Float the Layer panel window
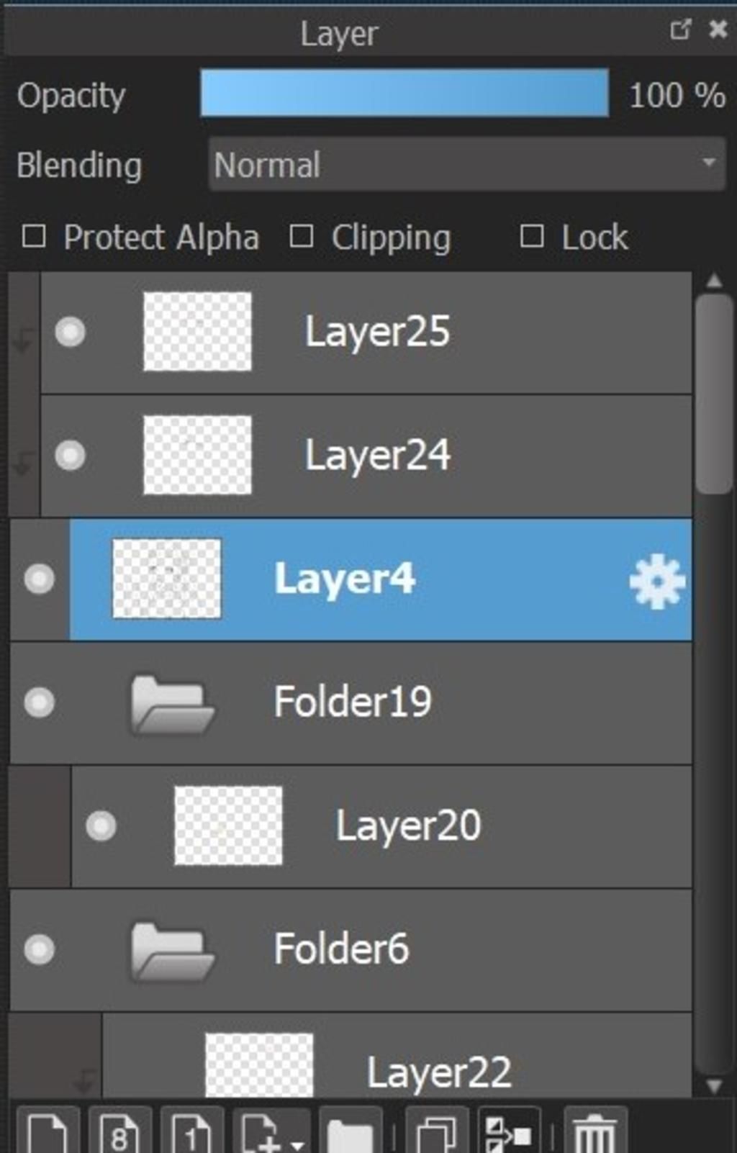This screenshot has width=737, height=1153. click(680, 30)
